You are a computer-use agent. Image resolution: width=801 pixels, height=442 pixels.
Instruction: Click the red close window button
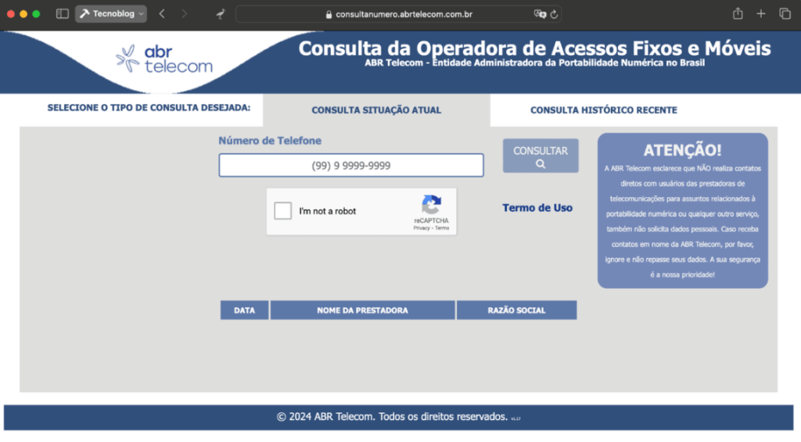click(11, 14)
